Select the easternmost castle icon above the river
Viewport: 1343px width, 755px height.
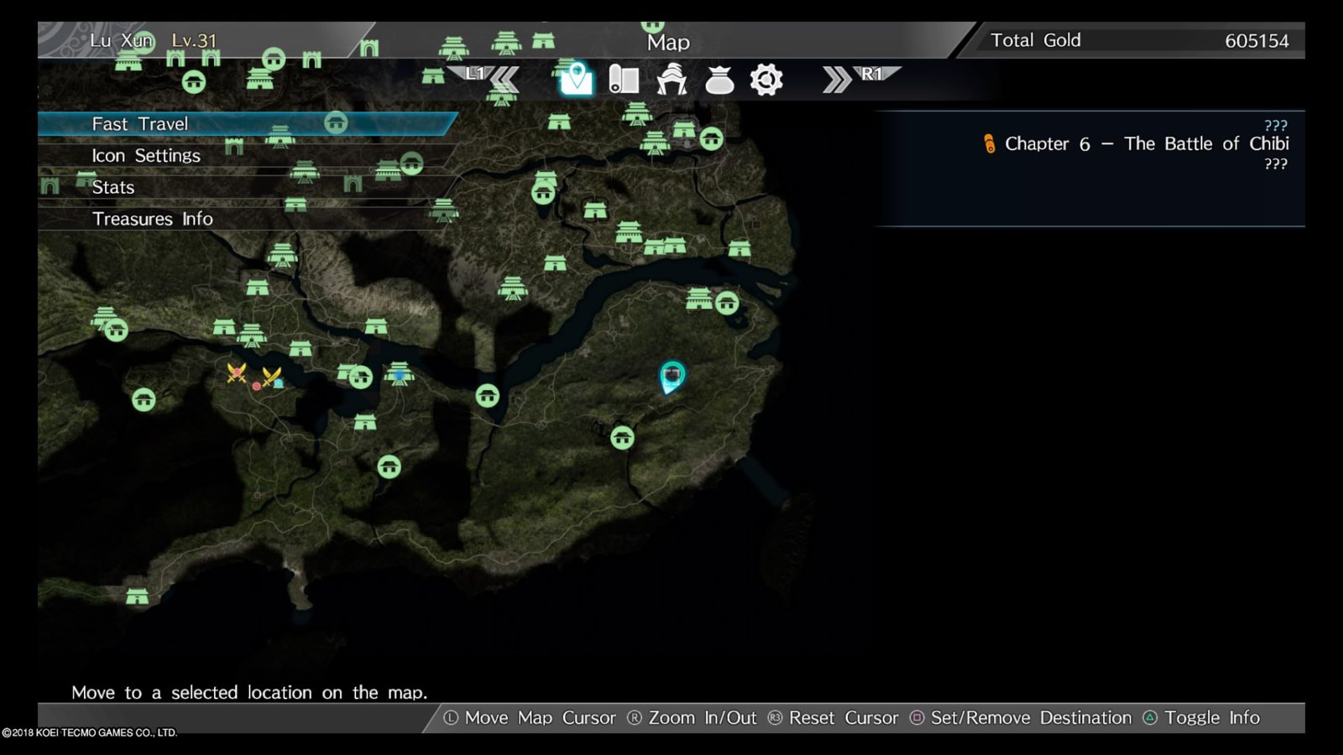739,248
